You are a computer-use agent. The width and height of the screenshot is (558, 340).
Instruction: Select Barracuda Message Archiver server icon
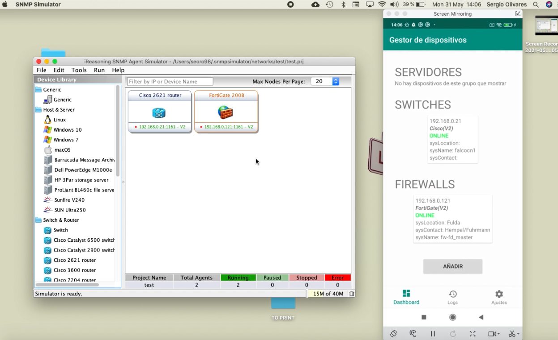point(48,160)
